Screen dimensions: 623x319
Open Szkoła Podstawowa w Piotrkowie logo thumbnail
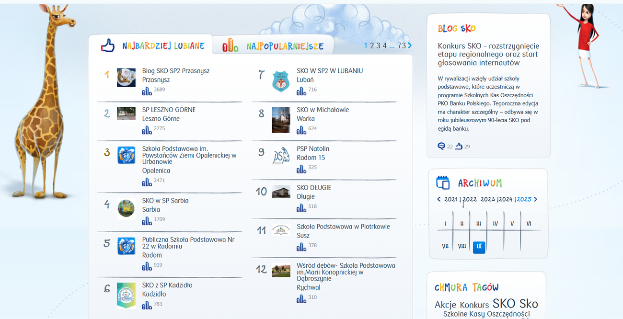(x=281, y=230)
